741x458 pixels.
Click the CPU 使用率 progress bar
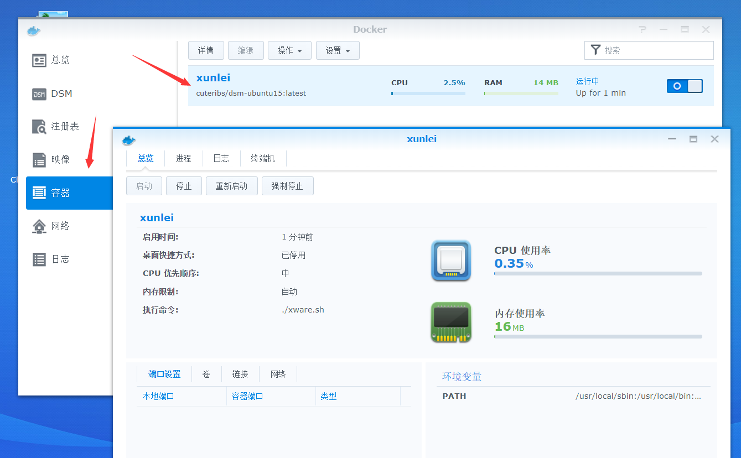point(598,273)
